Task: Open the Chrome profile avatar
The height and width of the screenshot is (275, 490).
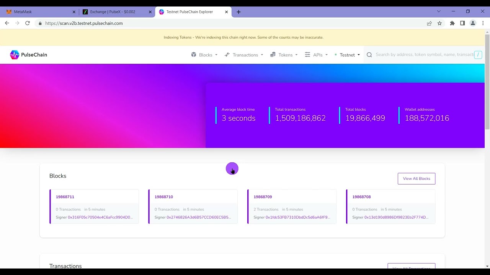Action: tap(473, 23)
